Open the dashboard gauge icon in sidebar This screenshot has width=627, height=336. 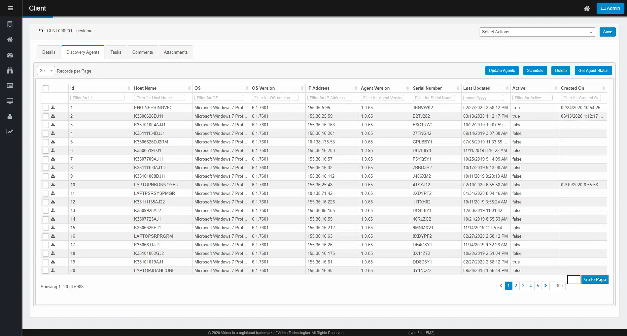tap(10, 55)
